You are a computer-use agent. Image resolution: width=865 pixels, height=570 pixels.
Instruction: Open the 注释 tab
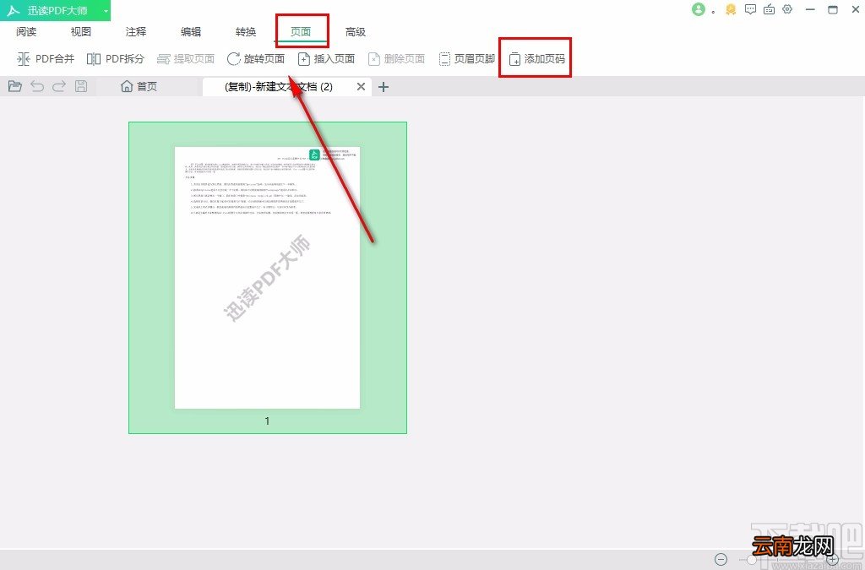[136, 32]
